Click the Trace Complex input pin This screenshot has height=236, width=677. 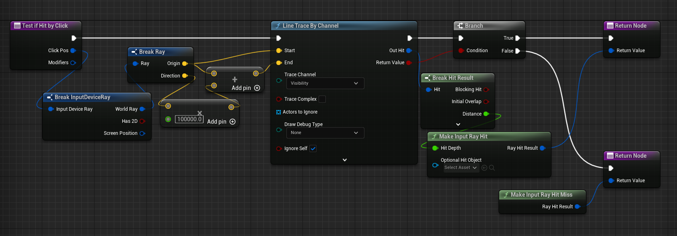click(x=279, y=99)
